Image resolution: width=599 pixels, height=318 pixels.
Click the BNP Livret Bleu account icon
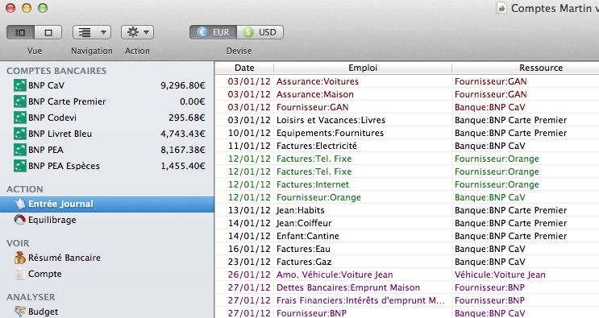pos(20,134)
